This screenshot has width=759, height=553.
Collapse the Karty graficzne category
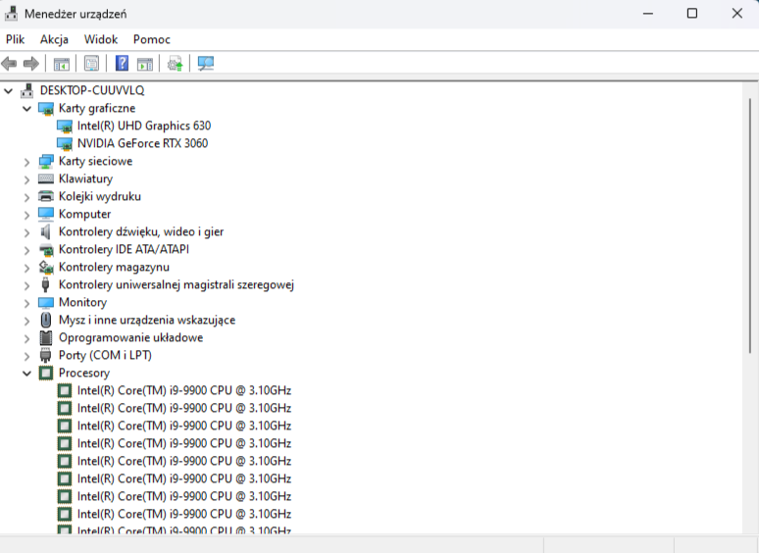[27, 109]
